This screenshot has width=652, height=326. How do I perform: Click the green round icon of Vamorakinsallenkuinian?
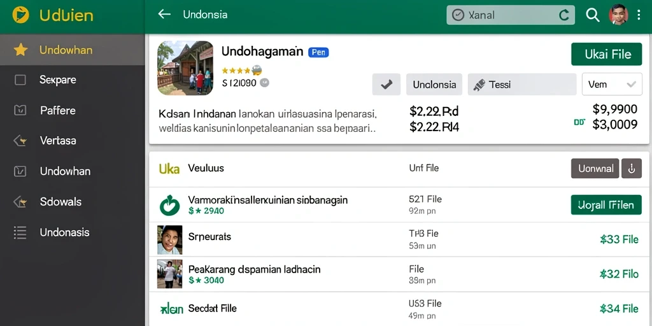pos(169,206)
